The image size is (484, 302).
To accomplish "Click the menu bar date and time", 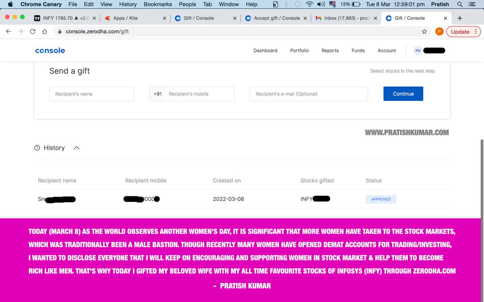I will [x=395, y=4].
